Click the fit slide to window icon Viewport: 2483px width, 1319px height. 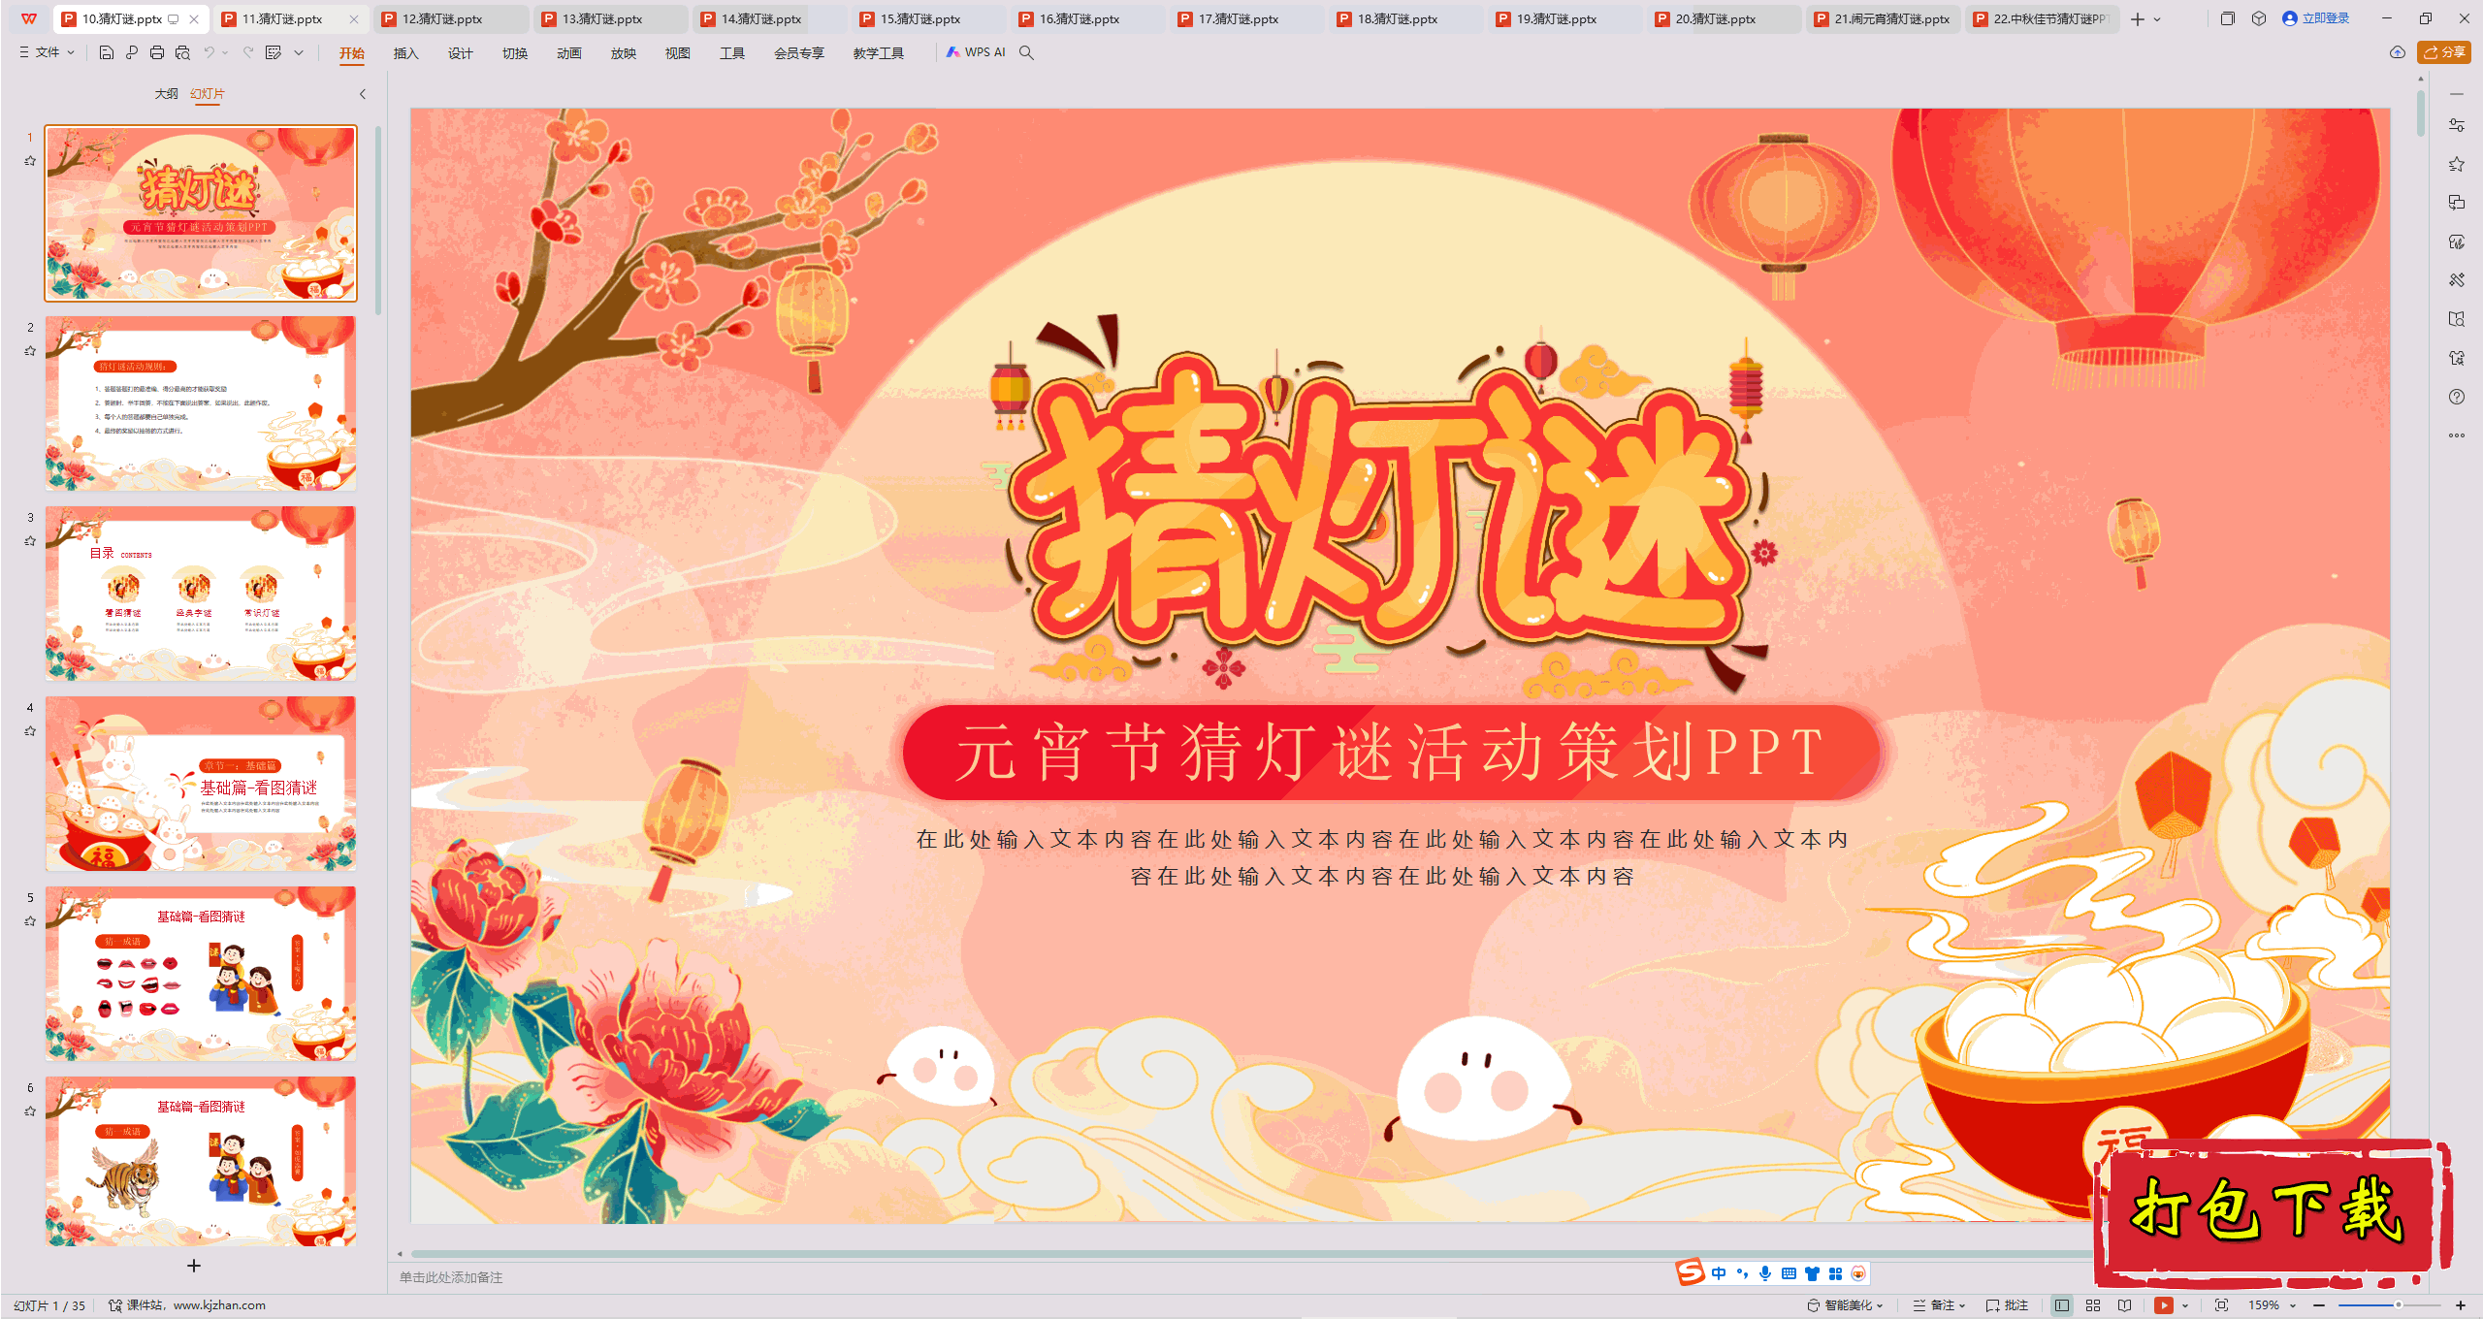[2221, 1305]
